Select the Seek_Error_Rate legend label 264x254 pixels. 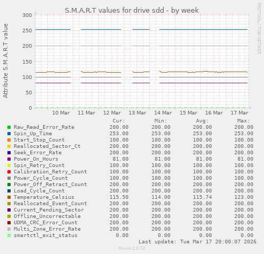pos(38,153)
